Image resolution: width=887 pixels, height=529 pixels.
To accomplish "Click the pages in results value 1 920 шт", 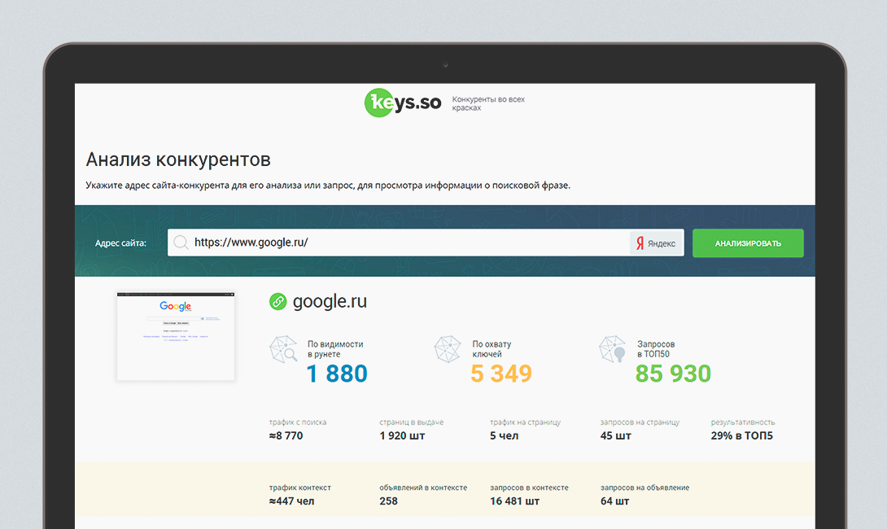I will pyautogui.click(x=402, y=435).
